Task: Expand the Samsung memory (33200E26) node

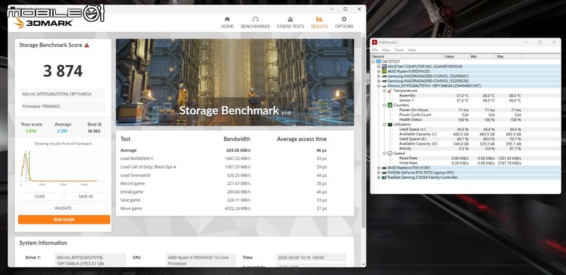Action: tap(379, 81)
